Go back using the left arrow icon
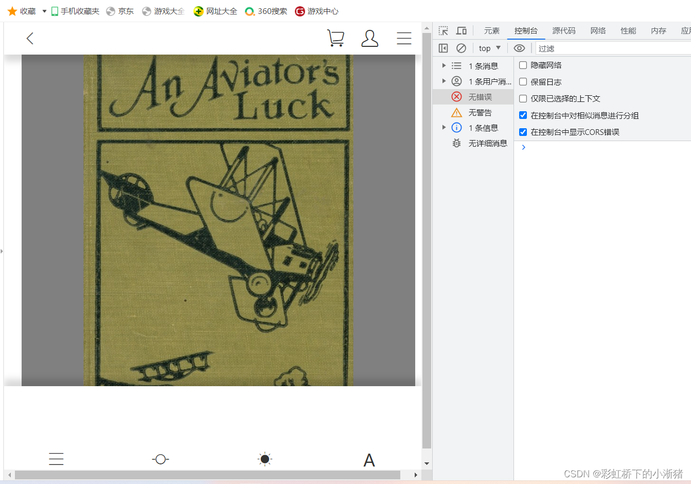This screenshot has width=691, height=484. click(30, 38)
